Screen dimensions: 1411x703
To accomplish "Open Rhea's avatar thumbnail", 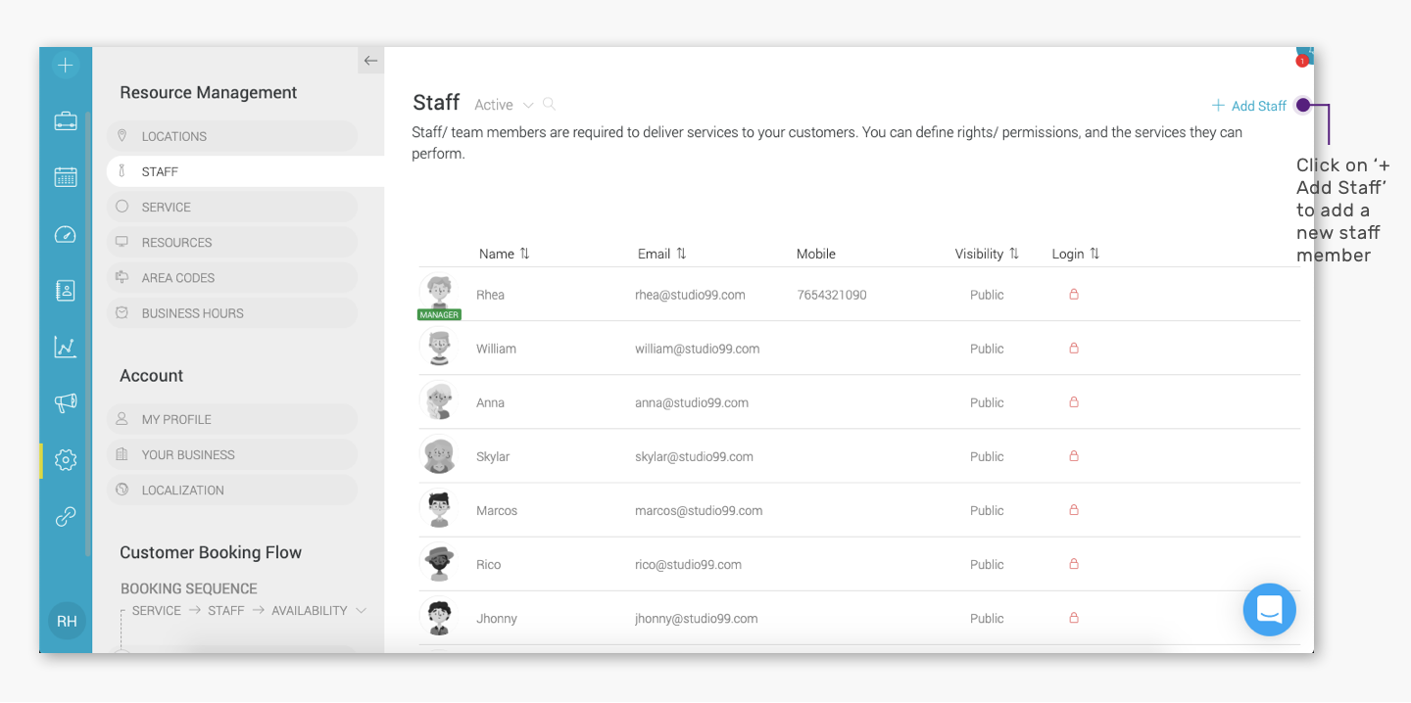I will [439, 293].
